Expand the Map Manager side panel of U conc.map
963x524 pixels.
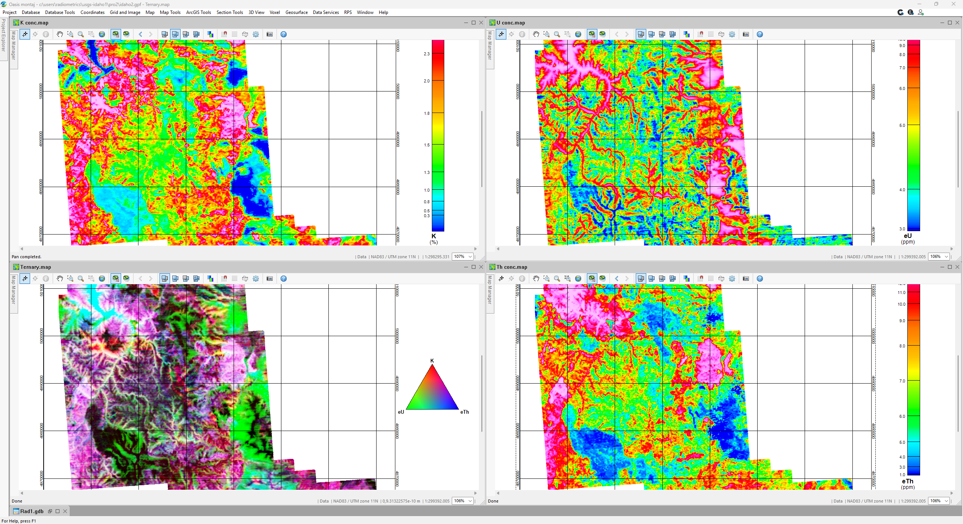489,51
